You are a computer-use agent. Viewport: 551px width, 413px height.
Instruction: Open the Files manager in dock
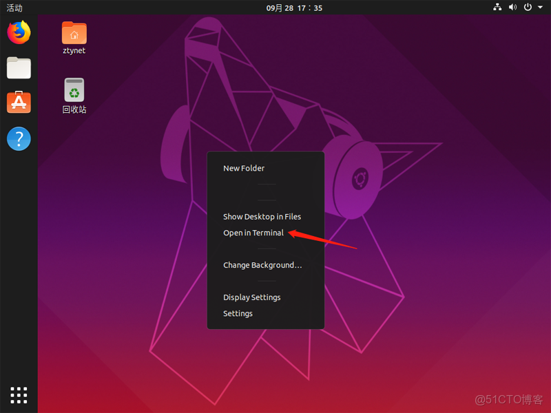click(19, 67)
